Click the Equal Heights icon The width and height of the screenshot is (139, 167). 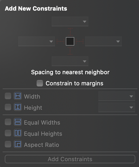18,133
